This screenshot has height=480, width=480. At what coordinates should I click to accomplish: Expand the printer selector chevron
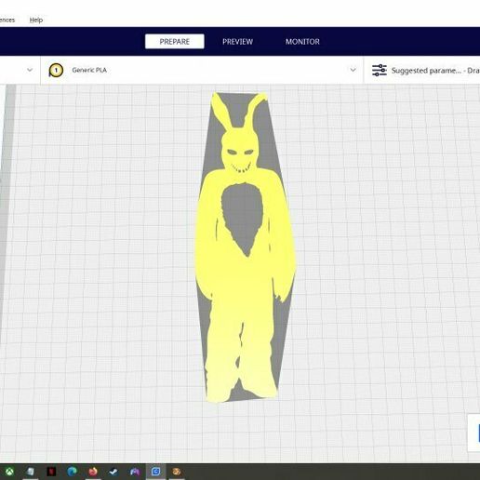click(30, 70)
